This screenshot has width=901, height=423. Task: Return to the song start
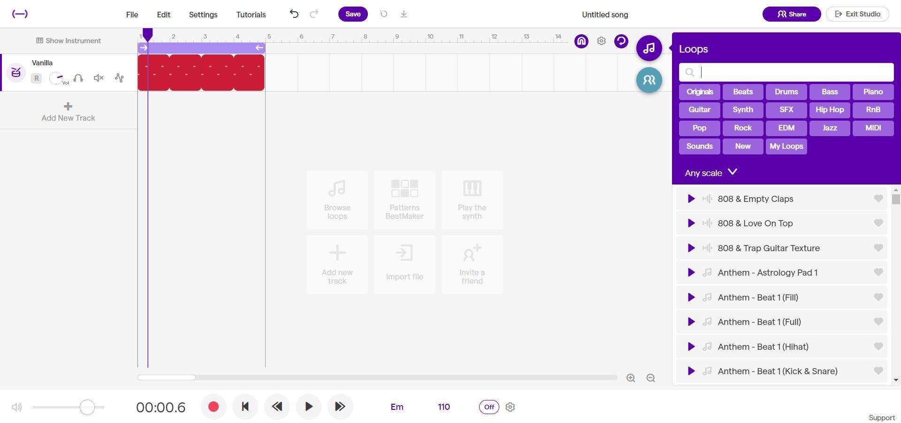click(245, 407)
